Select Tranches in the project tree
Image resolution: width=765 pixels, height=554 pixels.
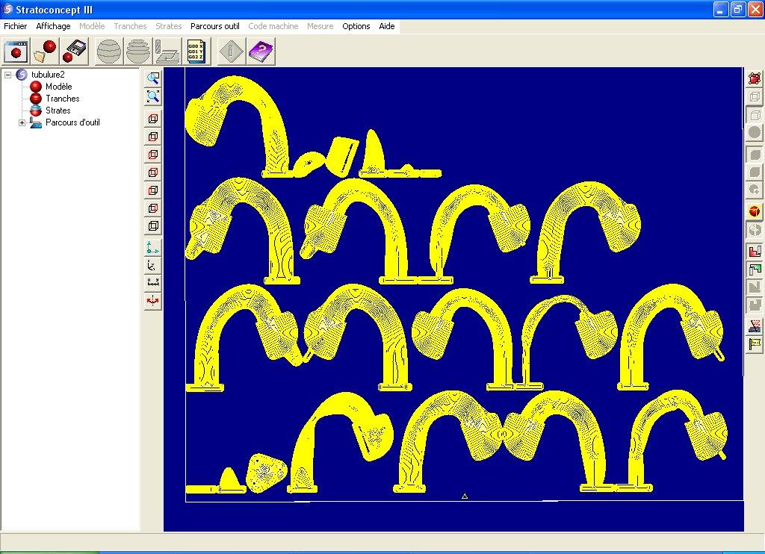click(x=63, y=99)
